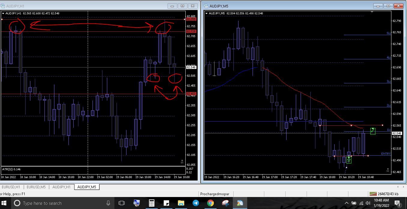407x209 pixels.
Task: Click the 1Ls level label on M5 chart
Action: pos(389,130)
